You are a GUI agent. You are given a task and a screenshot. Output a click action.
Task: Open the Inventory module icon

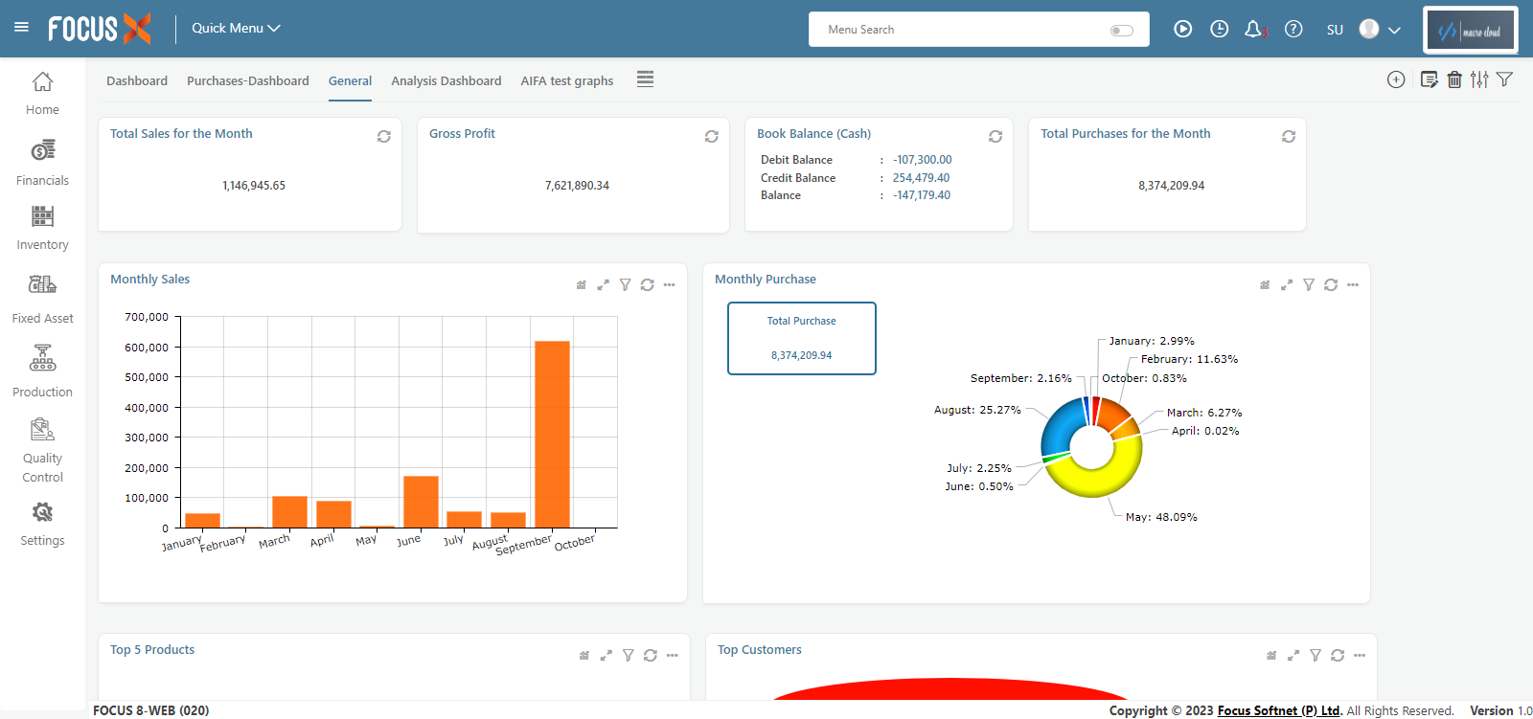click(42, 216)
